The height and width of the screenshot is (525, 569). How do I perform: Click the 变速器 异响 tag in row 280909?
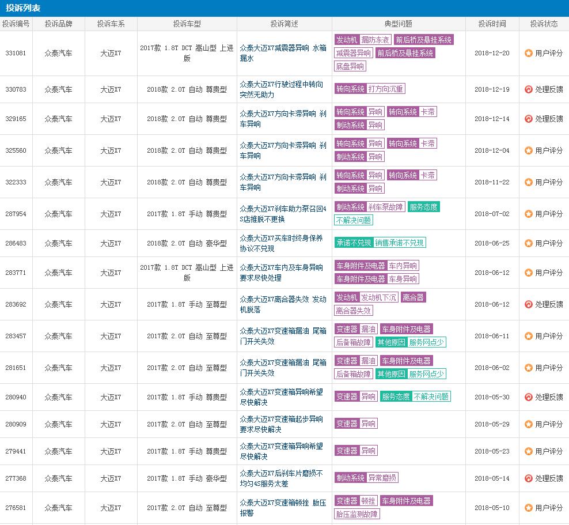coord(356,424)
